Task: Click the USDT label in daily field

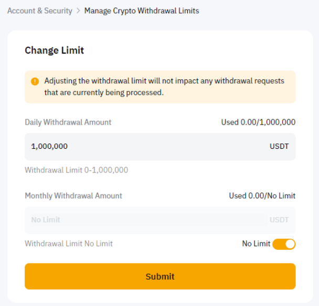Action: point(279,147)
